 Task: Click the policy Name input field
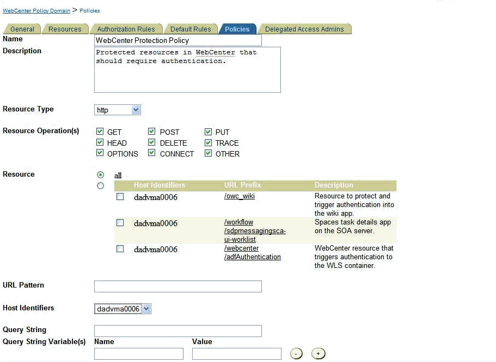click(x=178, y=40)
